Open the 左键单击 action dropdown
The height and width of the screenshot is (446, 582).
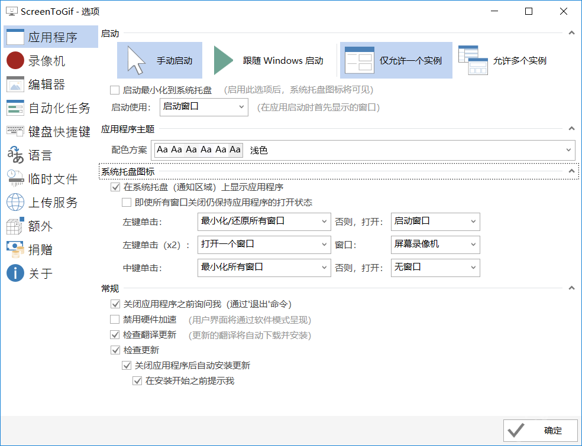coord(264,222)
